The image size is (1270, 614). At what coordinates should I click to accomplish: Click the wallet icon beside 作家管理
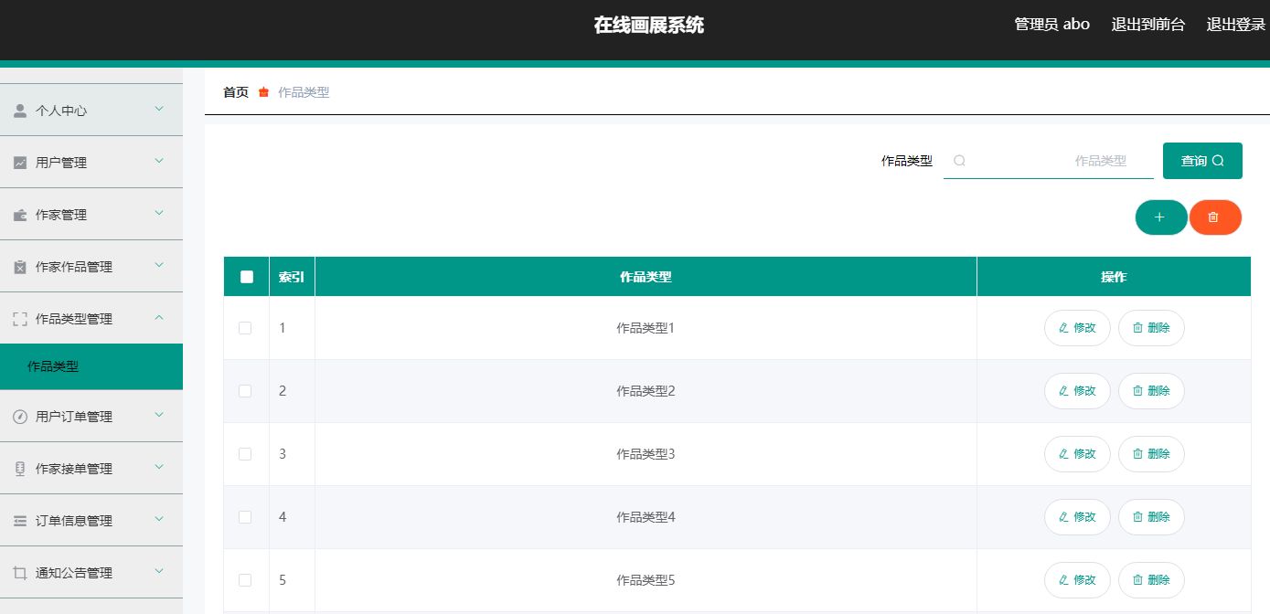pos(20,215)
